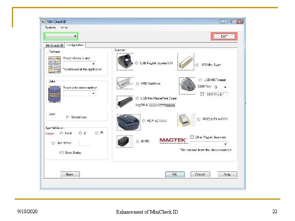This screenshot has width=295, height=221.
Task: Toggle Show Dialog checkbox
Action: tap(61, 153)
